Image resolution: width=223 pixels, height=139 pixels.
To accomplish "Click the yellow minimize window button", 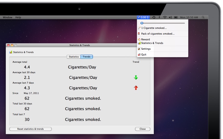I will point(12,45).
